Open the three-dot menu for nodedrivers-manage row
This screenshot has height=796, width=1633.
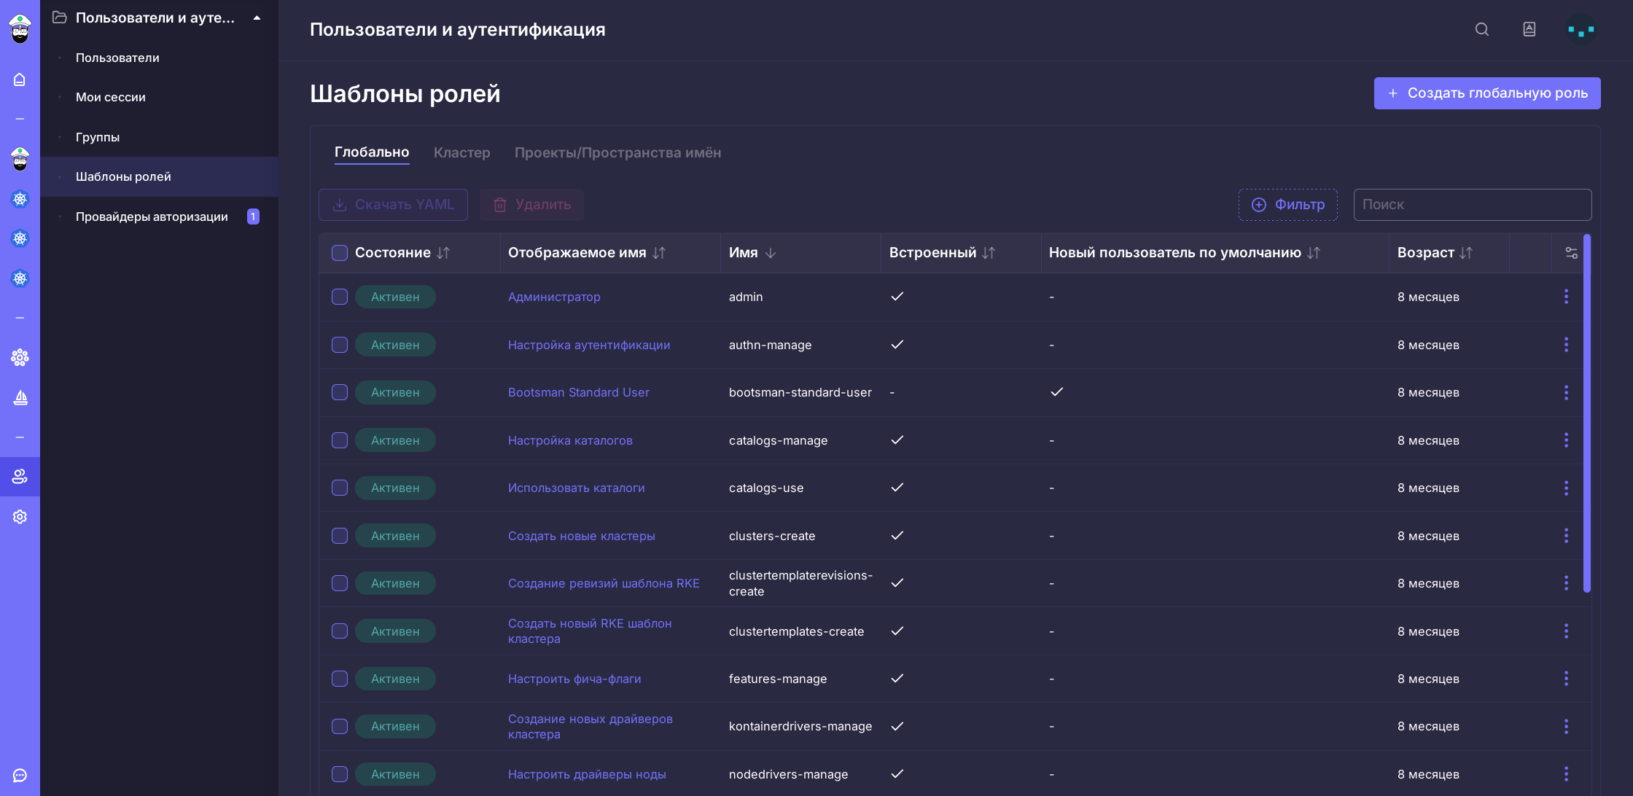pos(1566,774)
